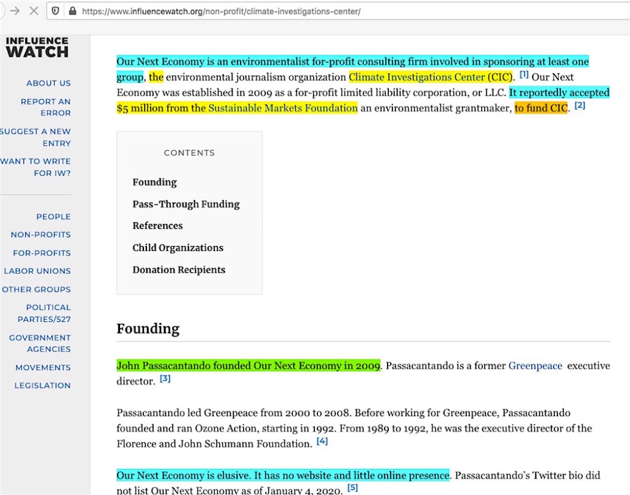Open footnote reference [1]

pyautogui.click(x=524, y=74)
